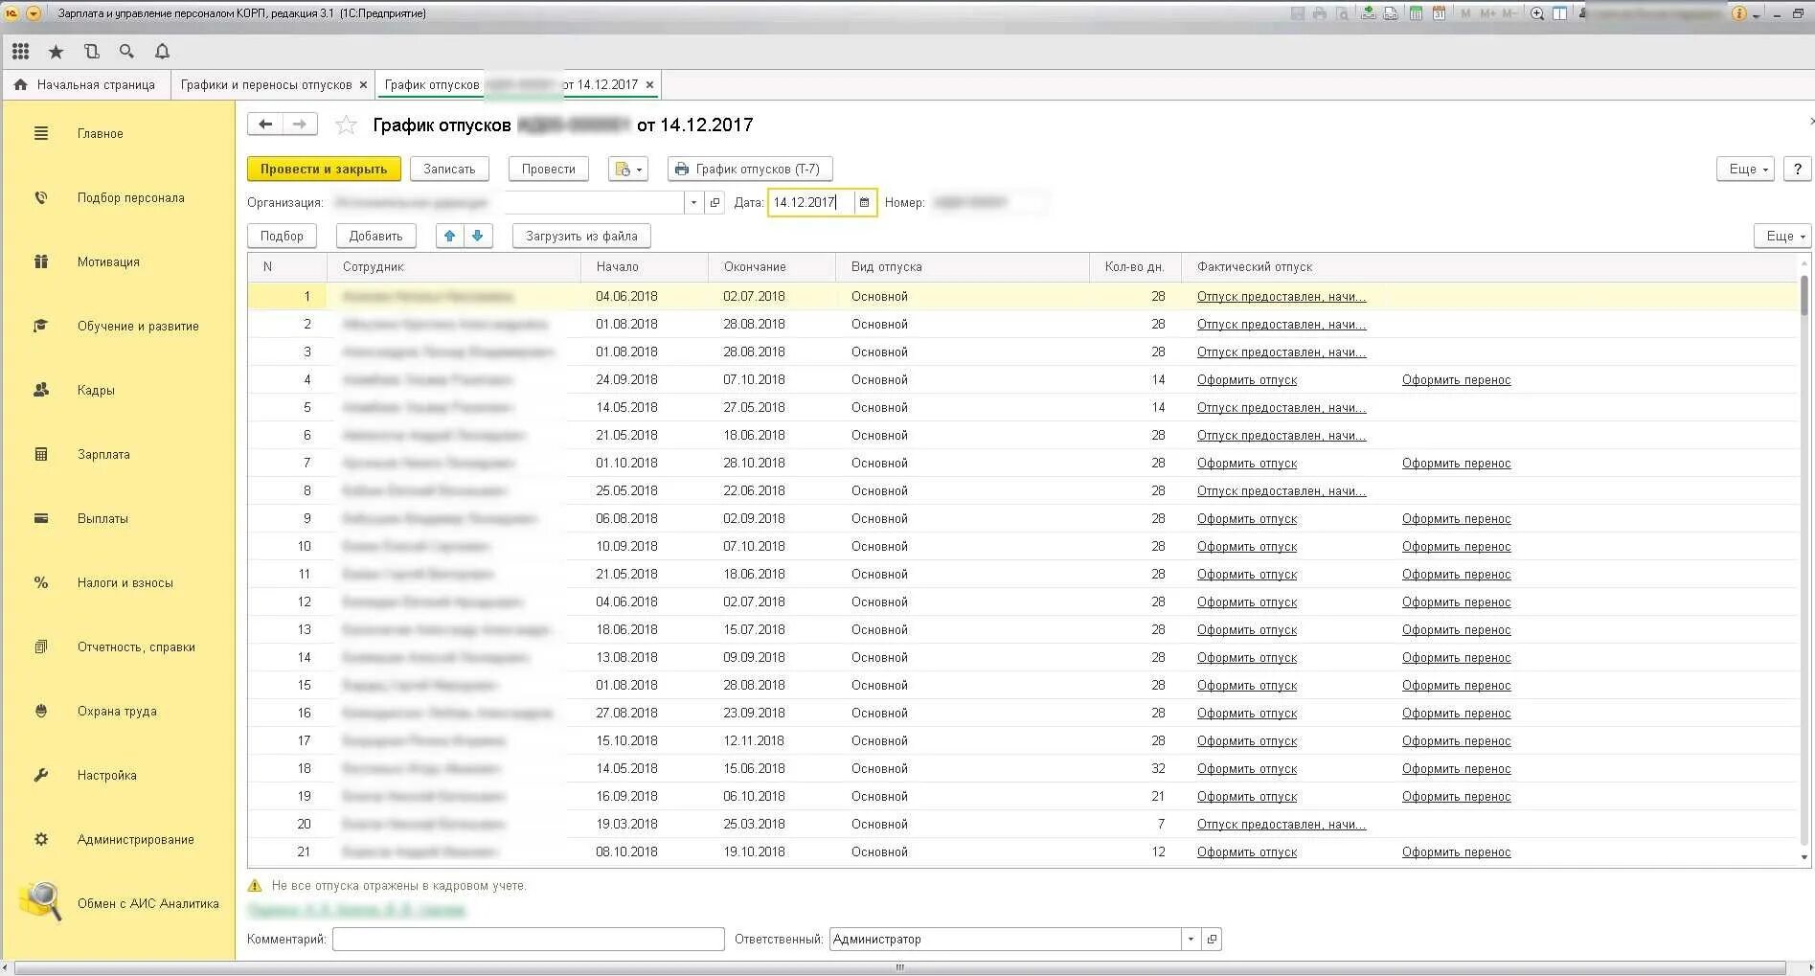Go back with left arrow button
The image size is (1815, 976).
coord(265,125)
